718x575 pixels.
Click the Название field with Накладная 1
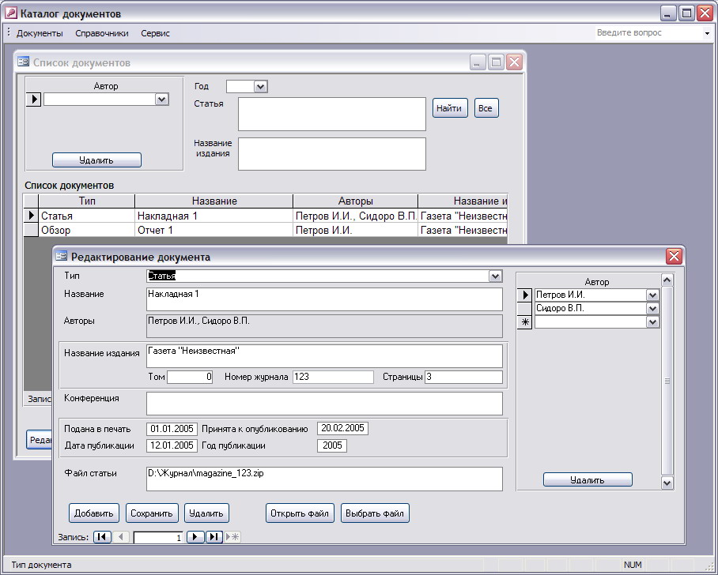tap(324, 299)
